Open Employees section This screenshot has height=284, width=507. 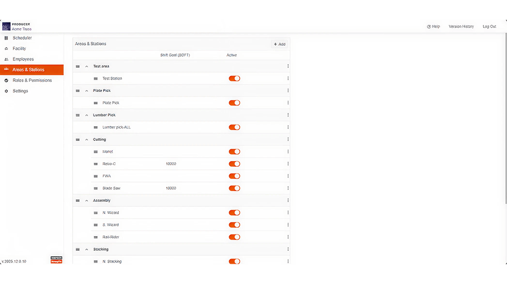(32, 59)
